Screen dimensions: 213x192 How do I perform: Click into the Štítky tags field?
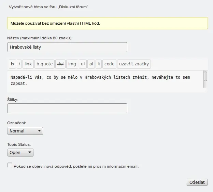tap(67, 108)
